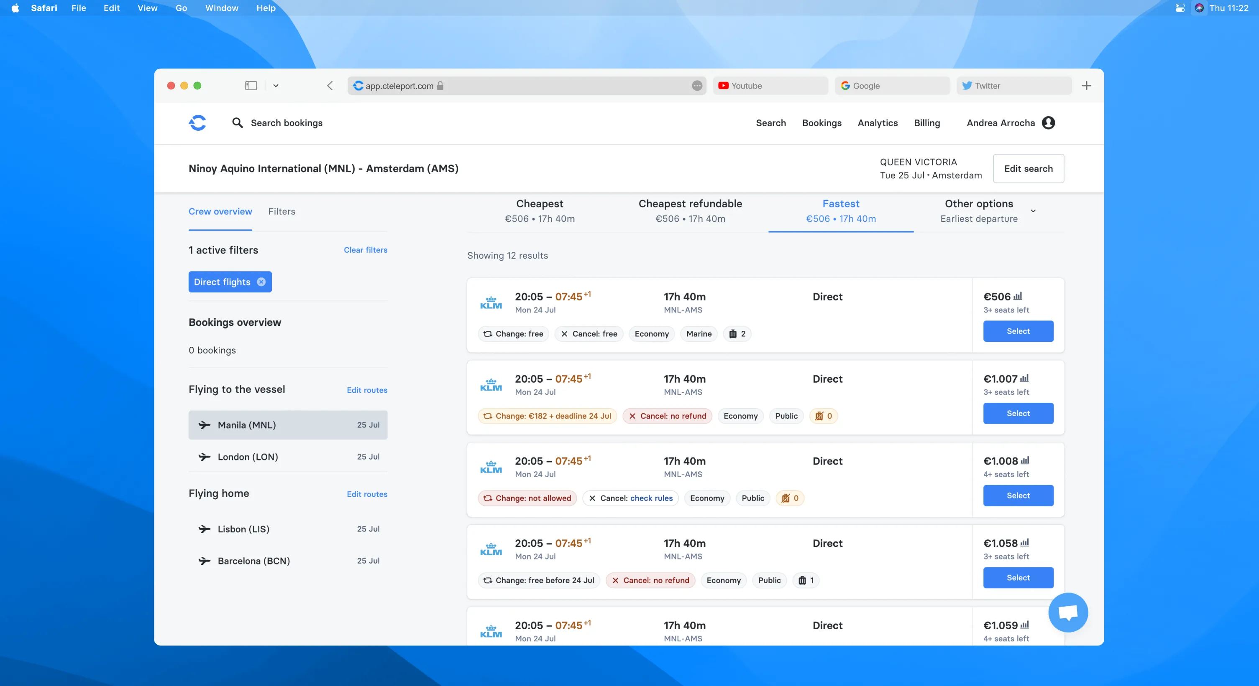Viewport: 1259px width, 686px height.
Task: Open the Analytics navigation item
Action: click(x=877, y=123)
